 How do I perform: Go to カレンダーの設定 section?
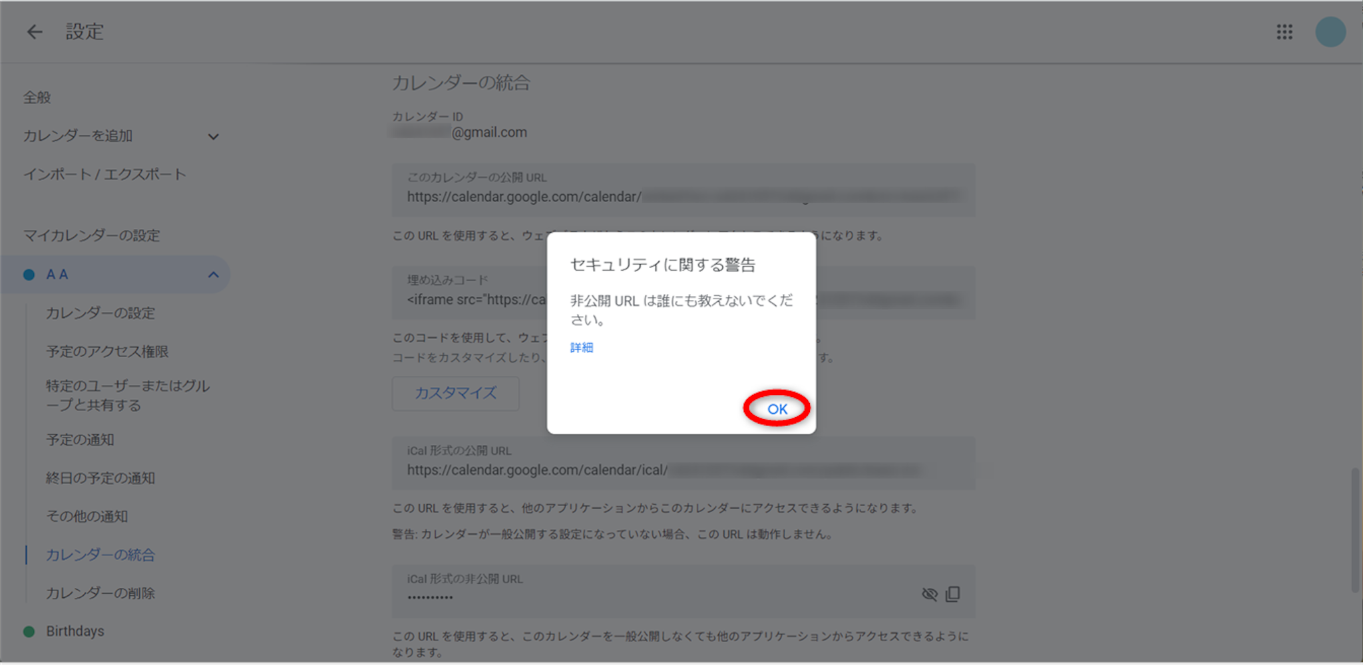pos(100,313)
